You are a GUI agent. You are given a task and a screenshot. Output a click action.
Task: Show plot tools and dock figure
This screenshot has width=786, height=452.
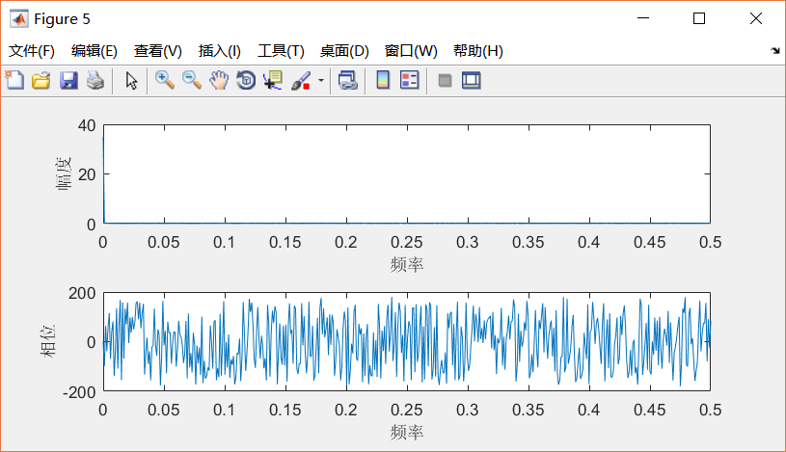472,80
